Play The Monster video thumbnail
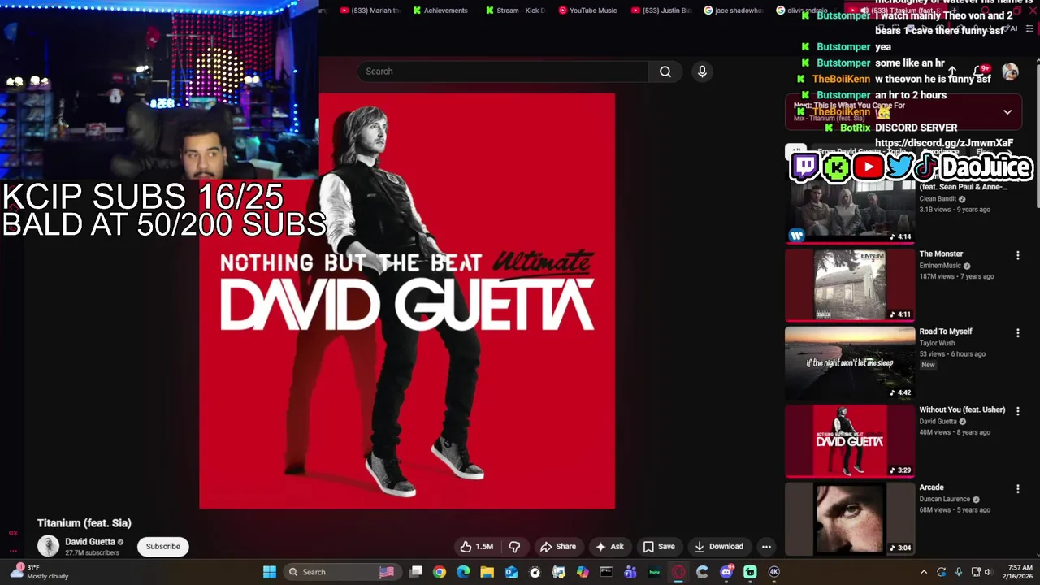This screenshot has height=585, width=1040. click(850, 285)
